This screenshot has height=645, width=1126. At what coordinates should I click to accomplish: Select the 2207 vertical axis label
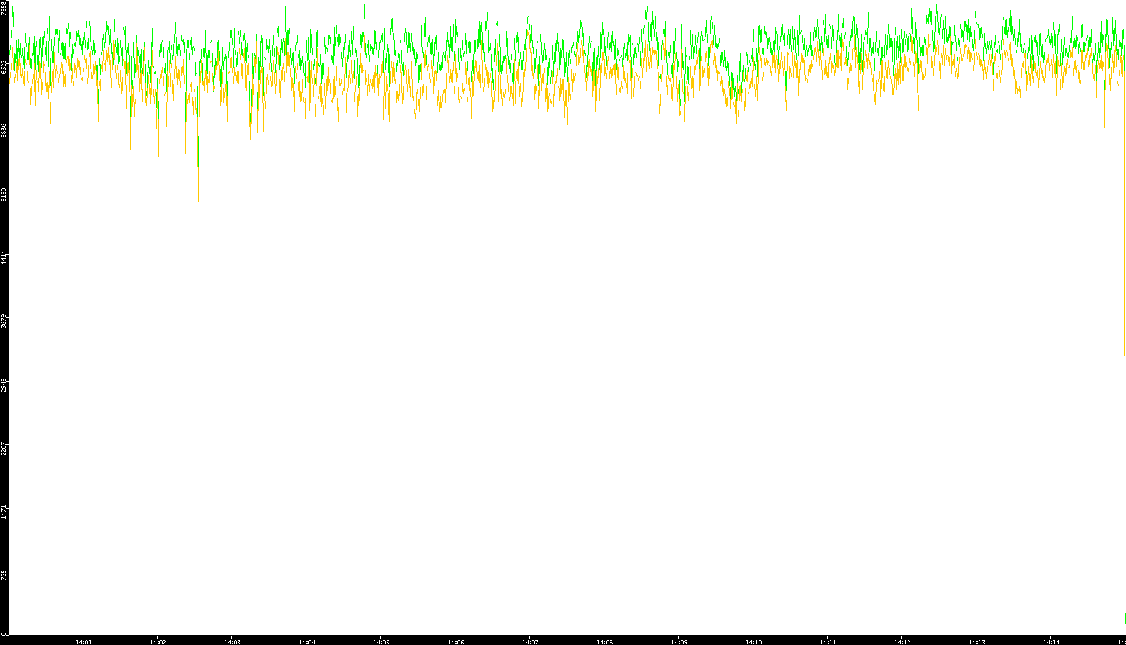[4, 449]
